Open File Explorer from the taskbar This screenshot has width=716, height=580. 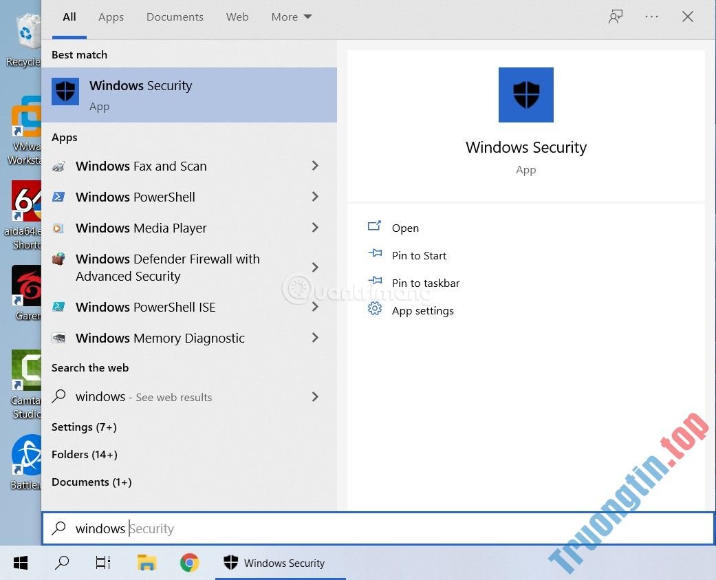(x=147, y=562)
